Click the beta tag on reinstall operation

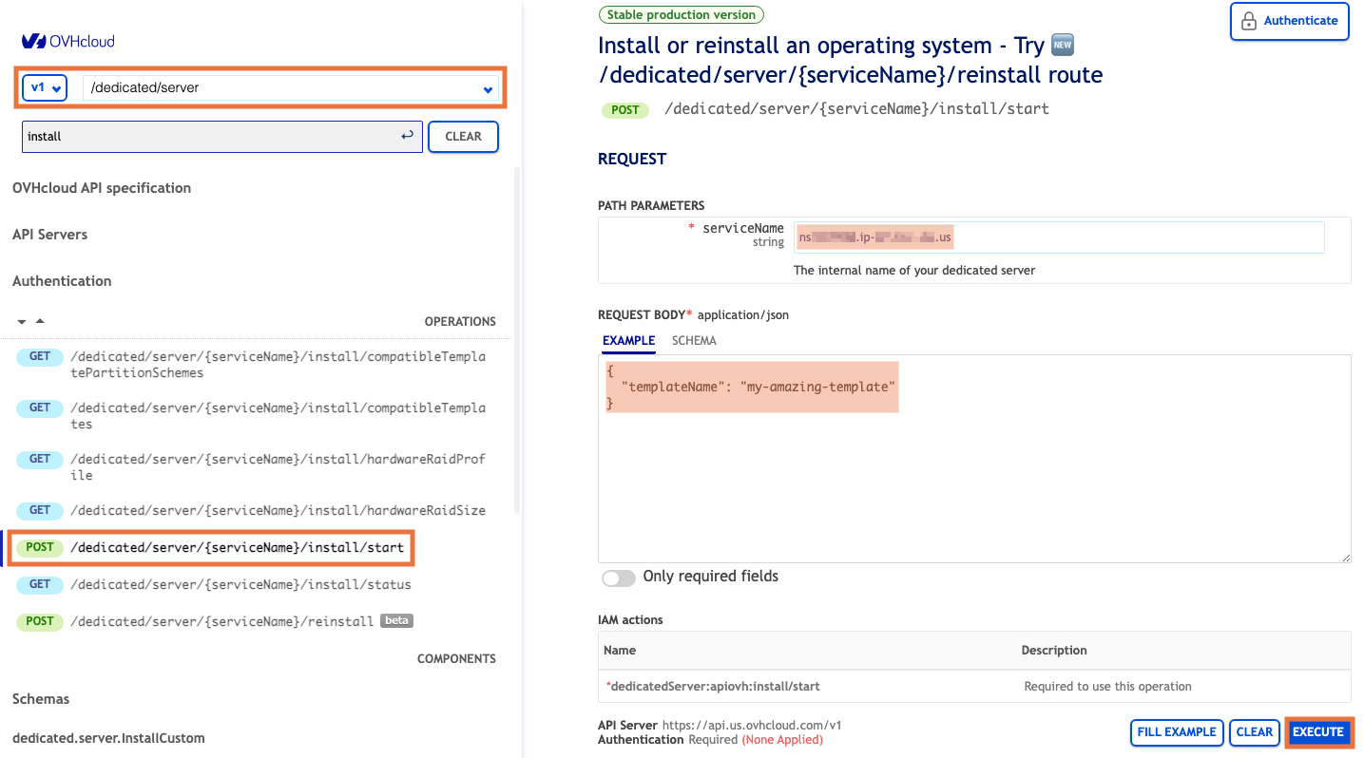[x=396, y=621]
